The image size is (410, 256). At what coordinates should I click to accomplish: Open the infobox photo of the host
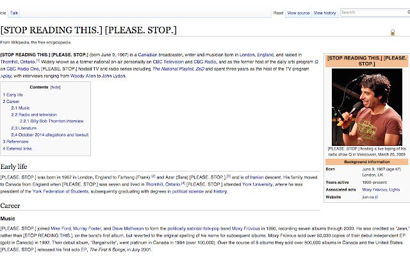pos(367,107)
